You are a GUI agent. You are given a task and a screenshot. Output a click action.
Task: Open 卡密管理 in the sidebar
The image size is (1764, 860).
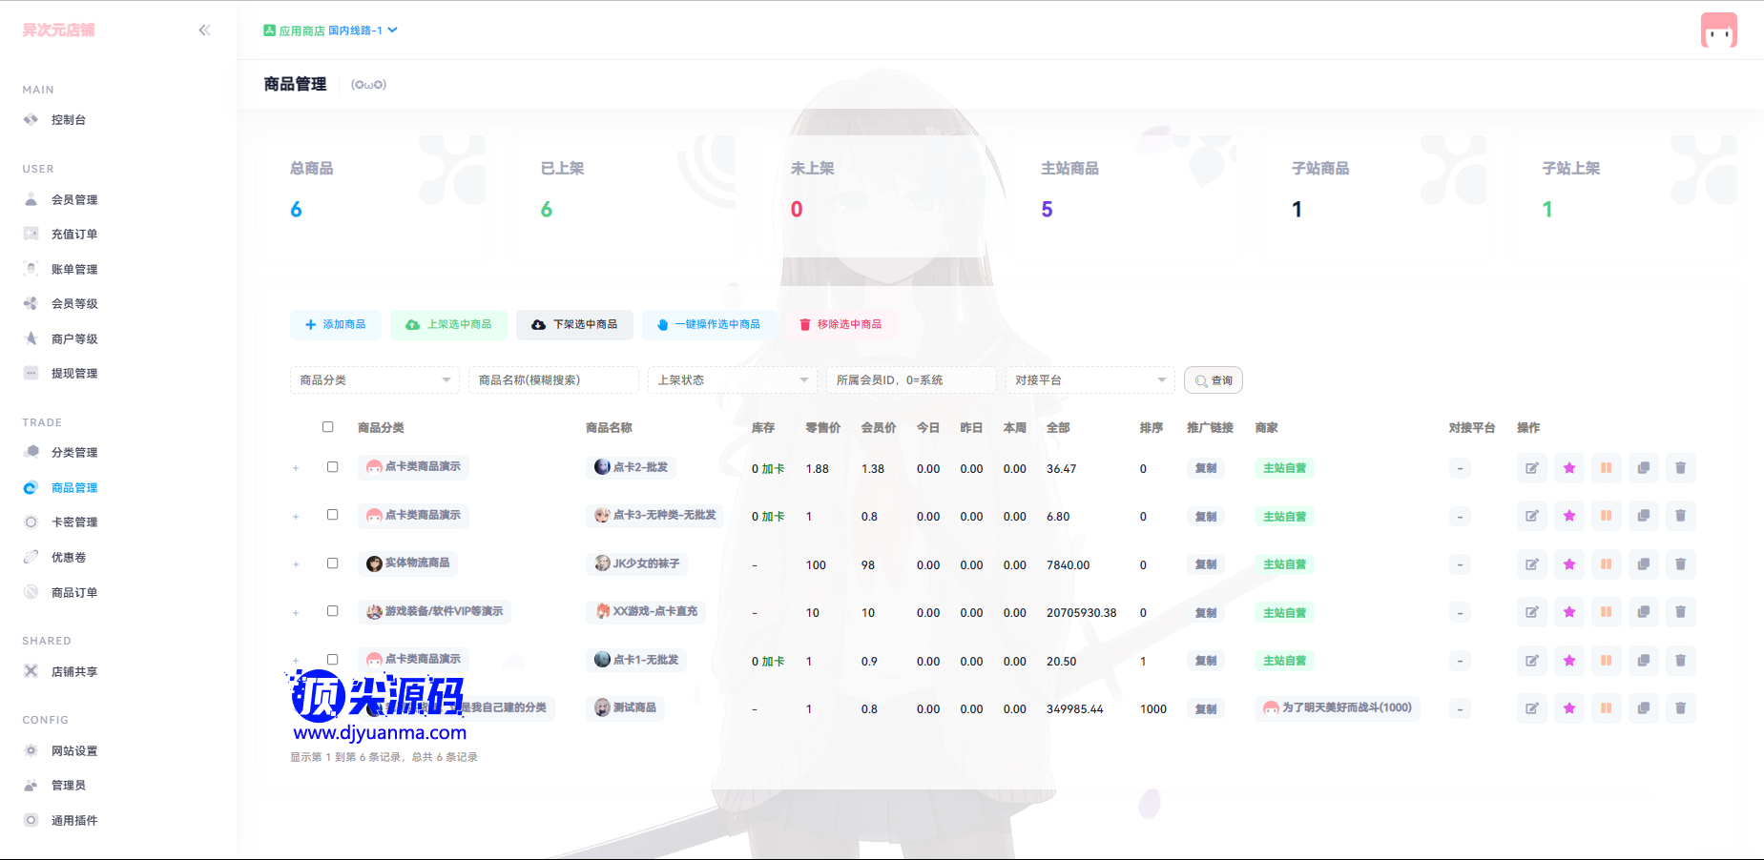click(x=74, y=522)
